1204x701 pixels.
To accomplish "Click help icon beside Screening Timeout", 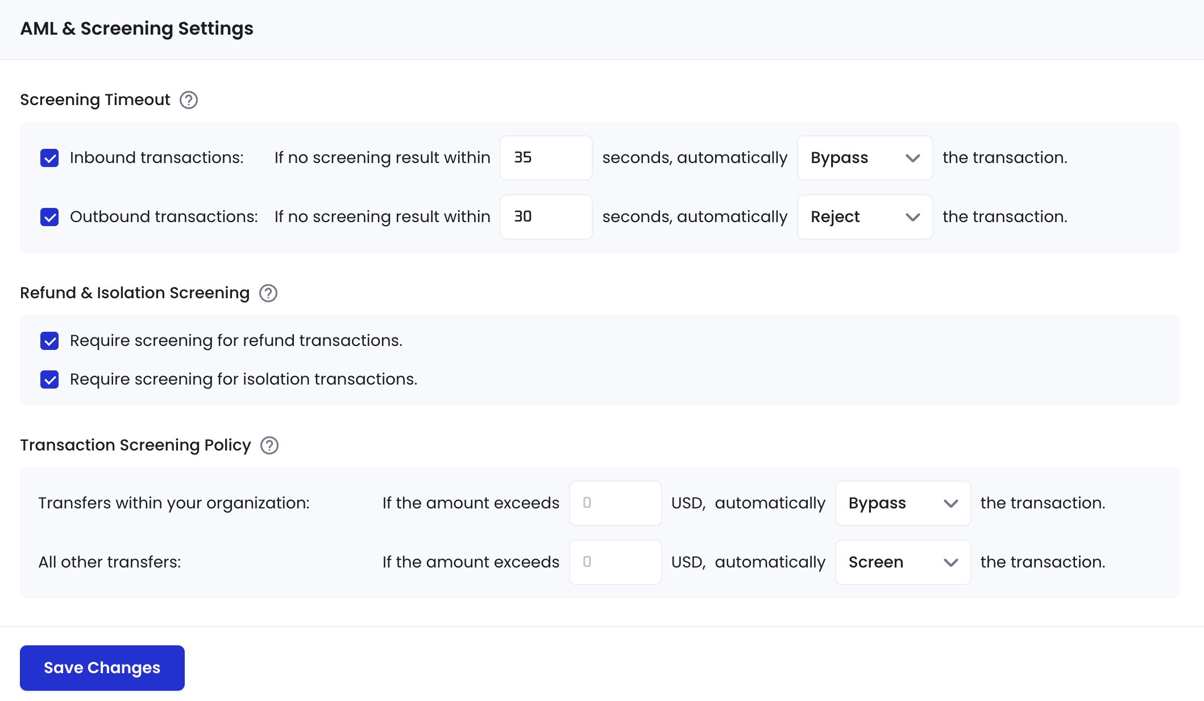I will 188,100.
